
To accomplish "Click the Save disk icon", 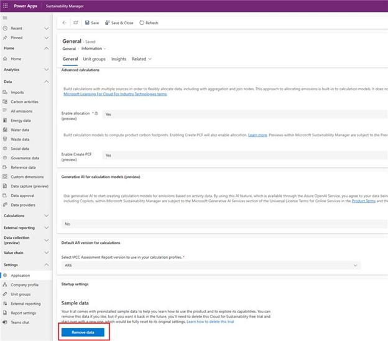I will pyautogui.click(x=87, y=23).
